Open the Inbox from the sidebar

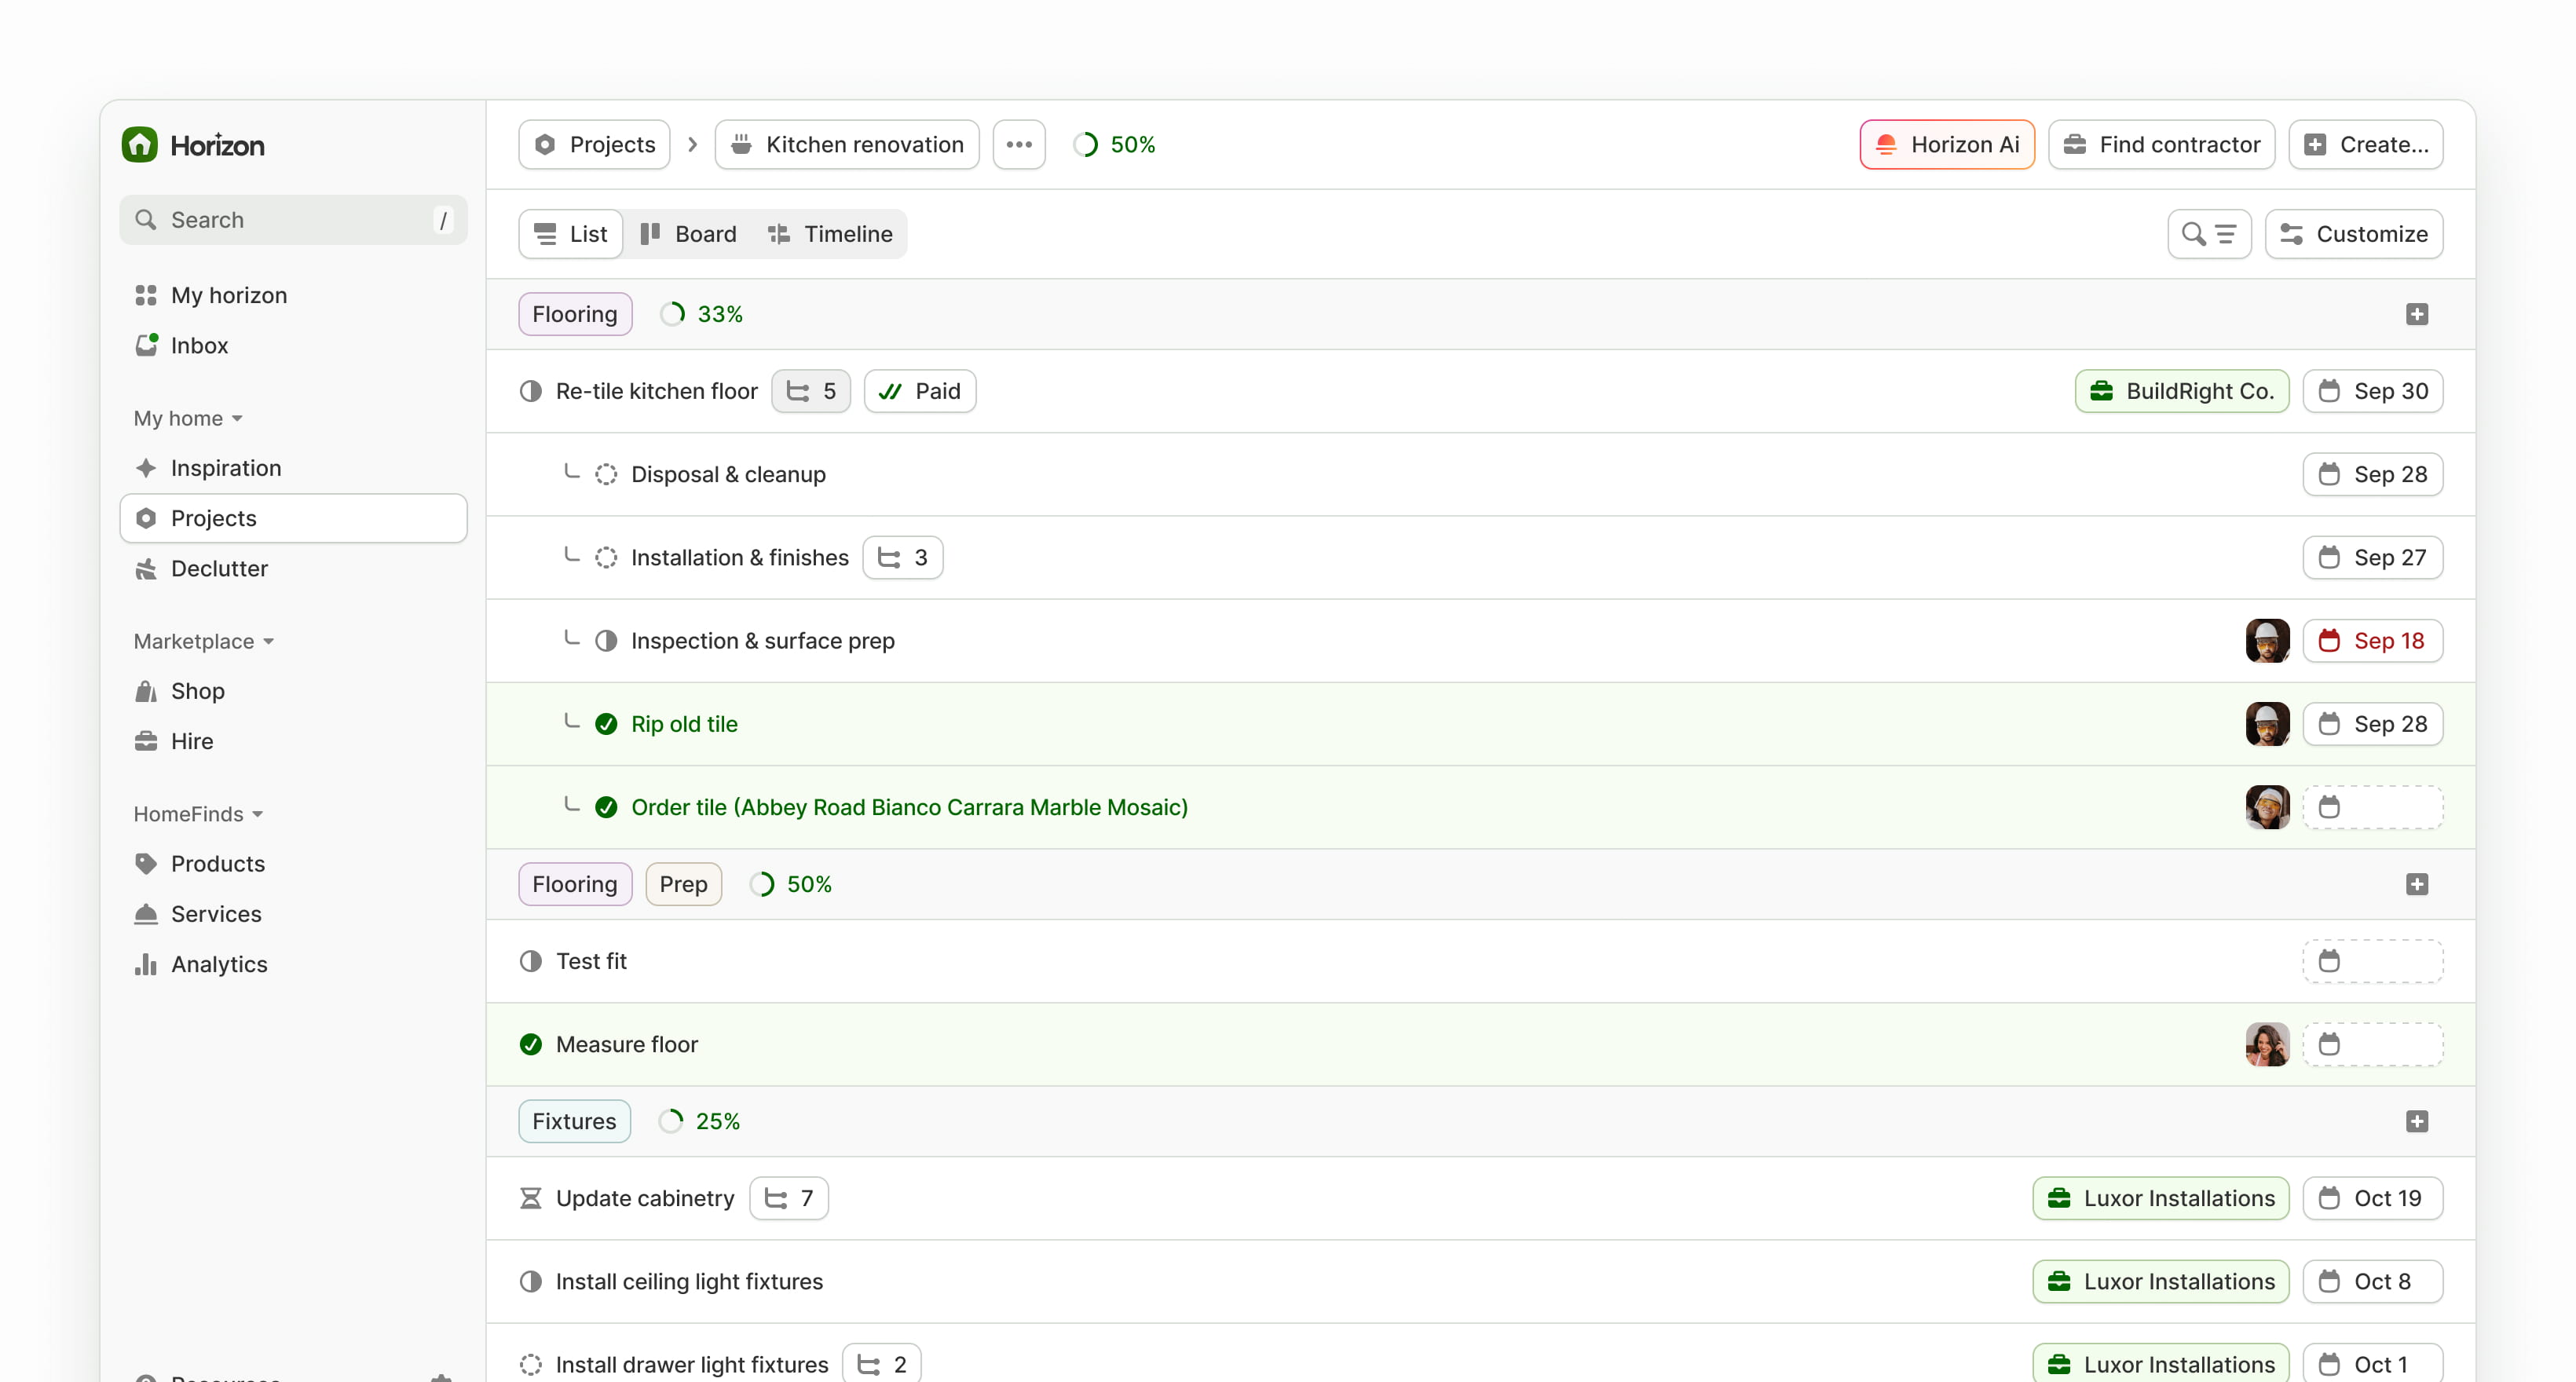pos(199,345)
